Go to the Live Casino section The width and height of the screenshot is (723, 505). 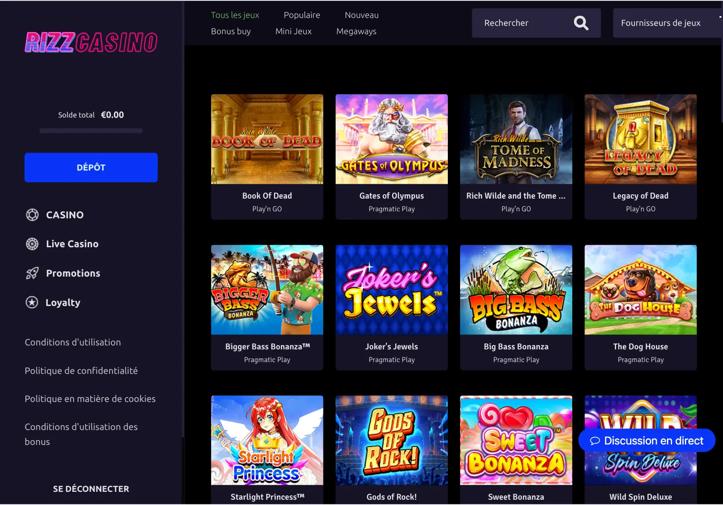point(72,244)
